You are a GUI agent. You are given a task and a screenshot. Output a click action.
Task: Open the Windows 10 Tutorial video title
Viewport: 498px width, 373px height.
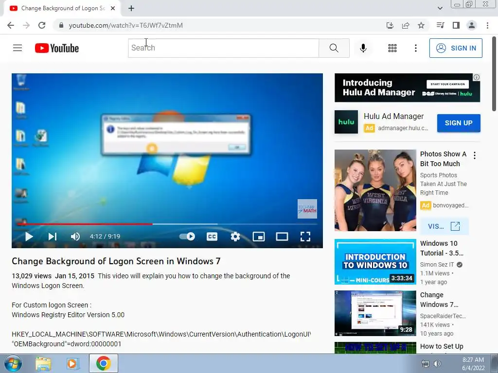[442, 248]
